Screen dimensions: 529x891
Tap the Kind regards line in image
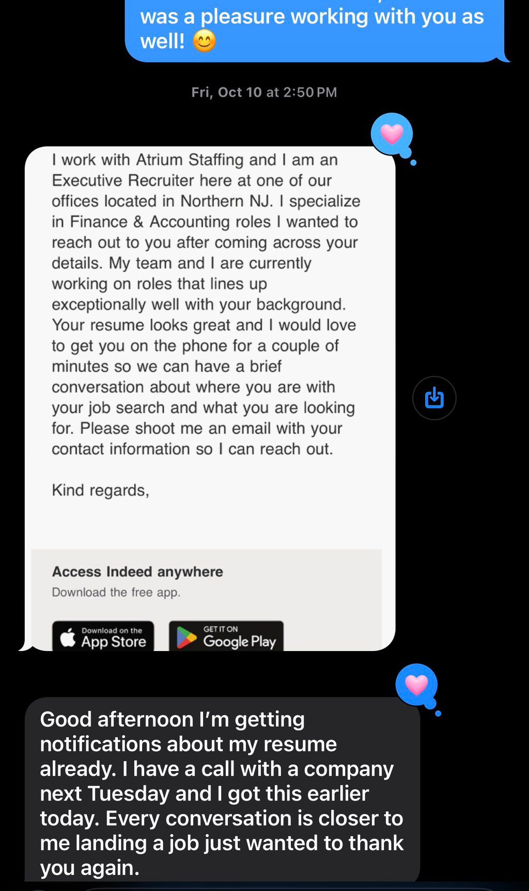pos(100,490)
